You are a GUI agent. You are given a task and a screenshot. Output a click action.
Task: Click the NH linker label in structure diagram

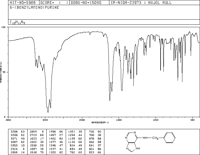point(145,138)
